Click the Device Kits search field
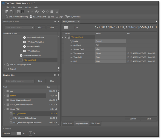 click(18, 81)
